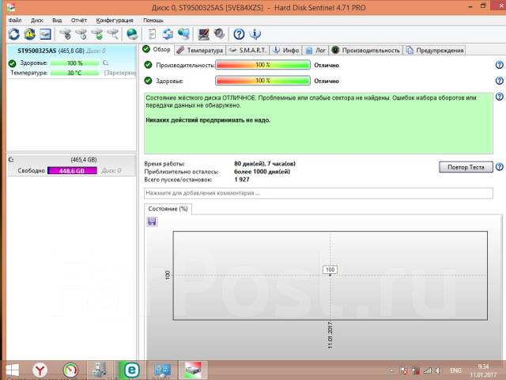Select the ST9500325AS disk in the left panel
Viewport: 506px width, 380px height.
pos(32,51)
